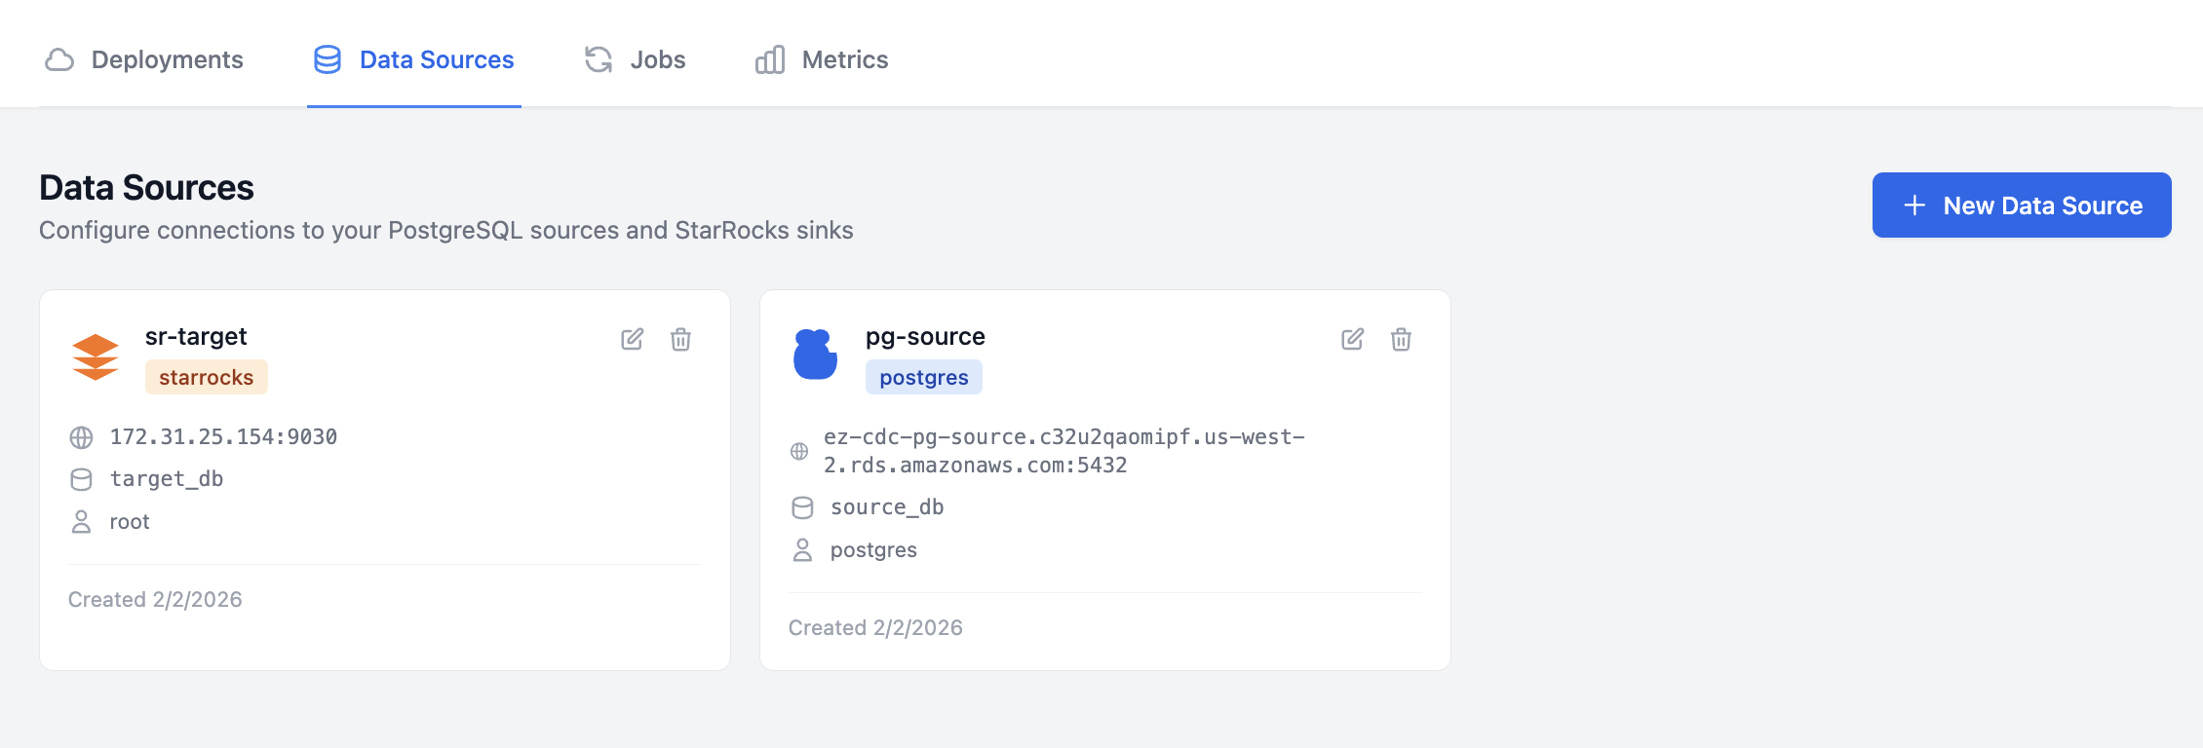Click the edit icon on pg-source card
Image resolution: width=2203 pixels, height=748 pixels.
[1352, 340]
